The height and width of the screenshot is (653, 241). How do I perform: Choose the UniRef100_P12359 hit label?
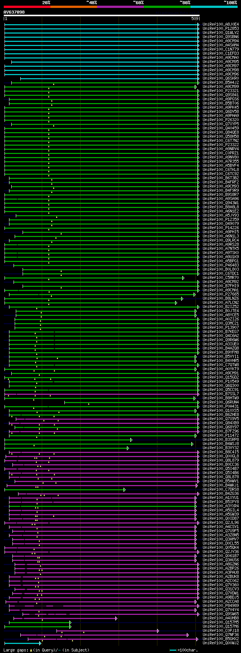coord(221,220)
